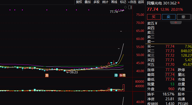Click the 返回 back button

tap(141, 2)
